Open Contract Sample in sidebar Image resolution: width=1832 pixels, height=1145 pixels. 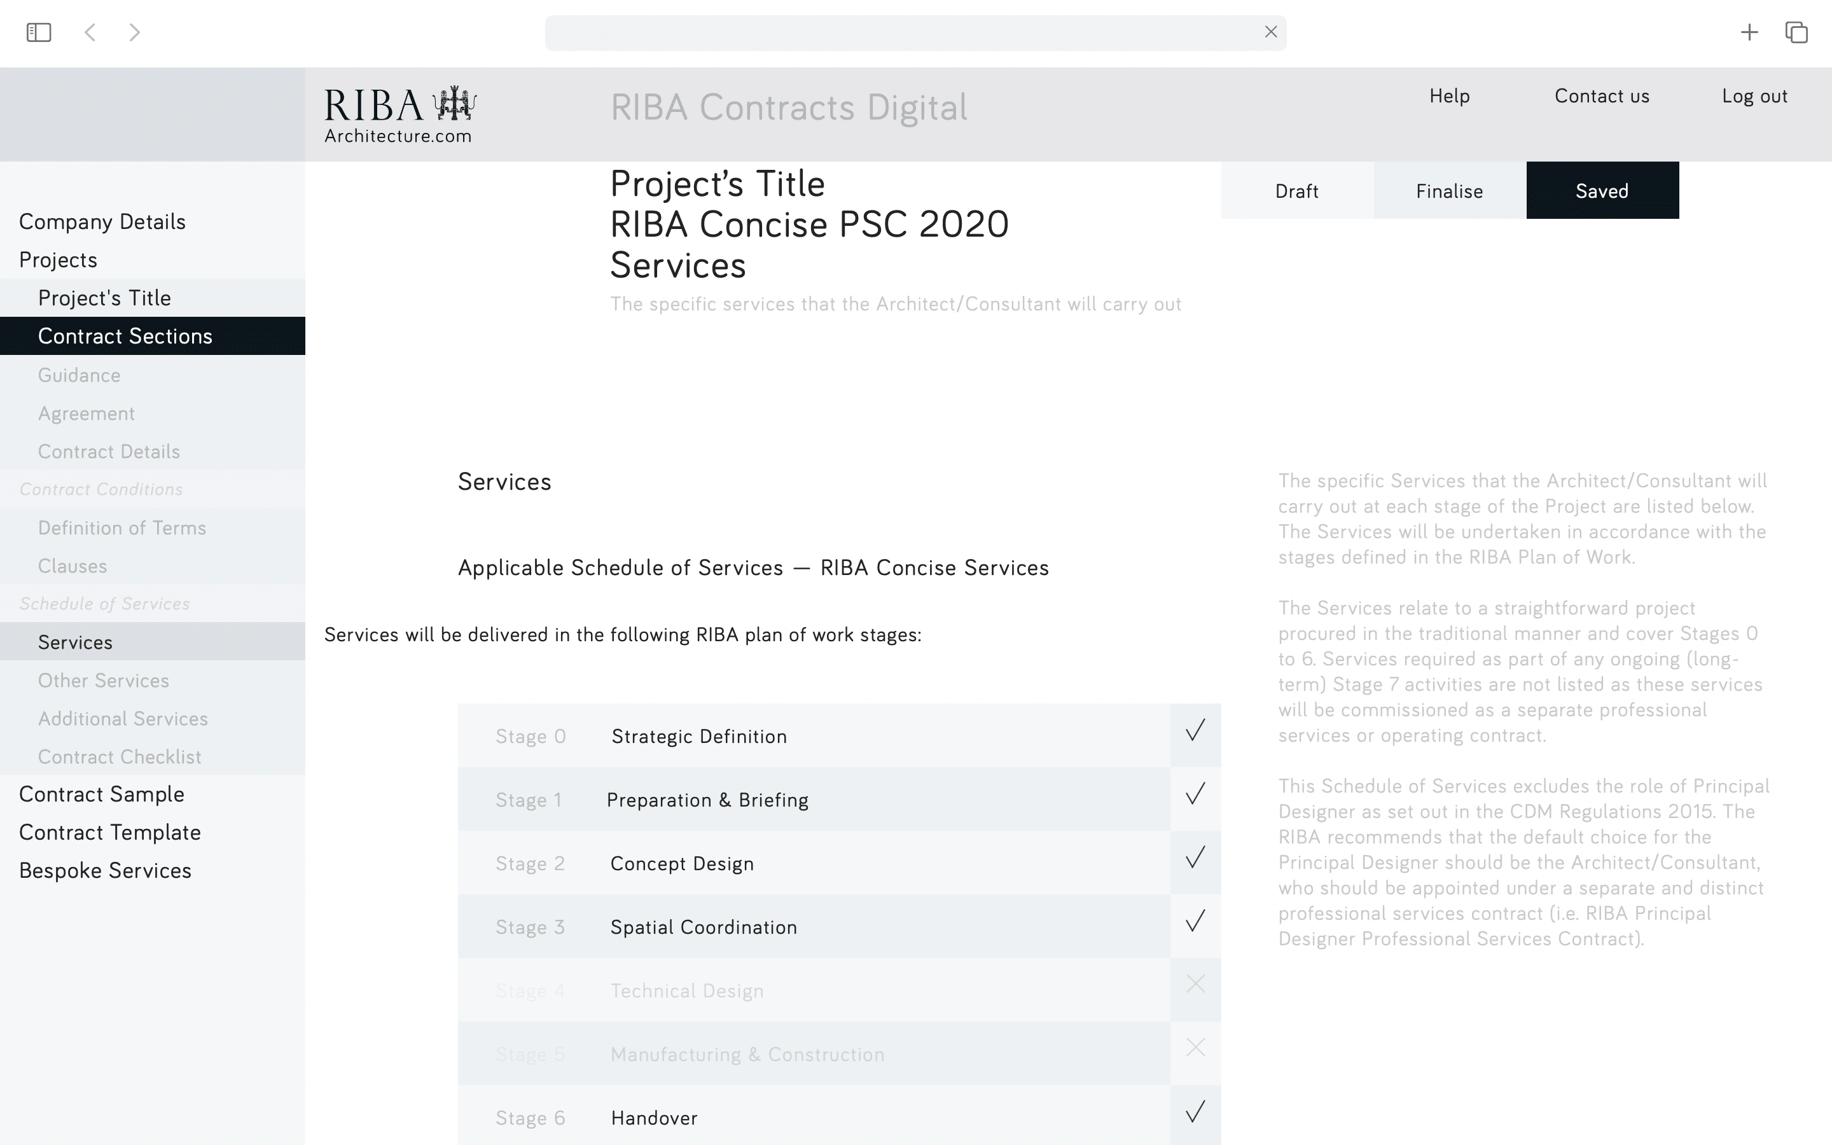coord(101,795)
